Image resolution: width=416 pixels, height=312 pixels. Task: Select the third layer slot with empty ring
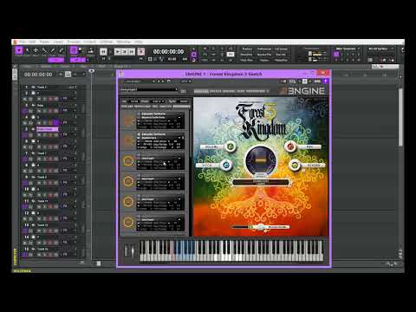[x=128, y=161]
